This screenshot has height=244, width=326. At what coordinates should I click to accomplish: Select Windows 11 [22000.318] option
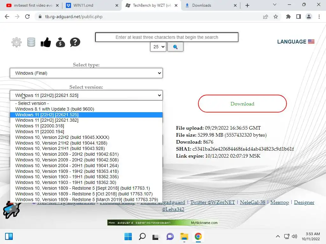click(86, 126)
